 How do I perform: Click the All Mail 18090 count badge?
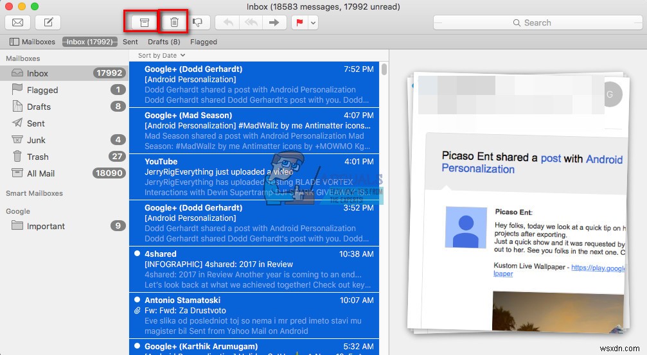pyautogui.click(x=109, y=173)
